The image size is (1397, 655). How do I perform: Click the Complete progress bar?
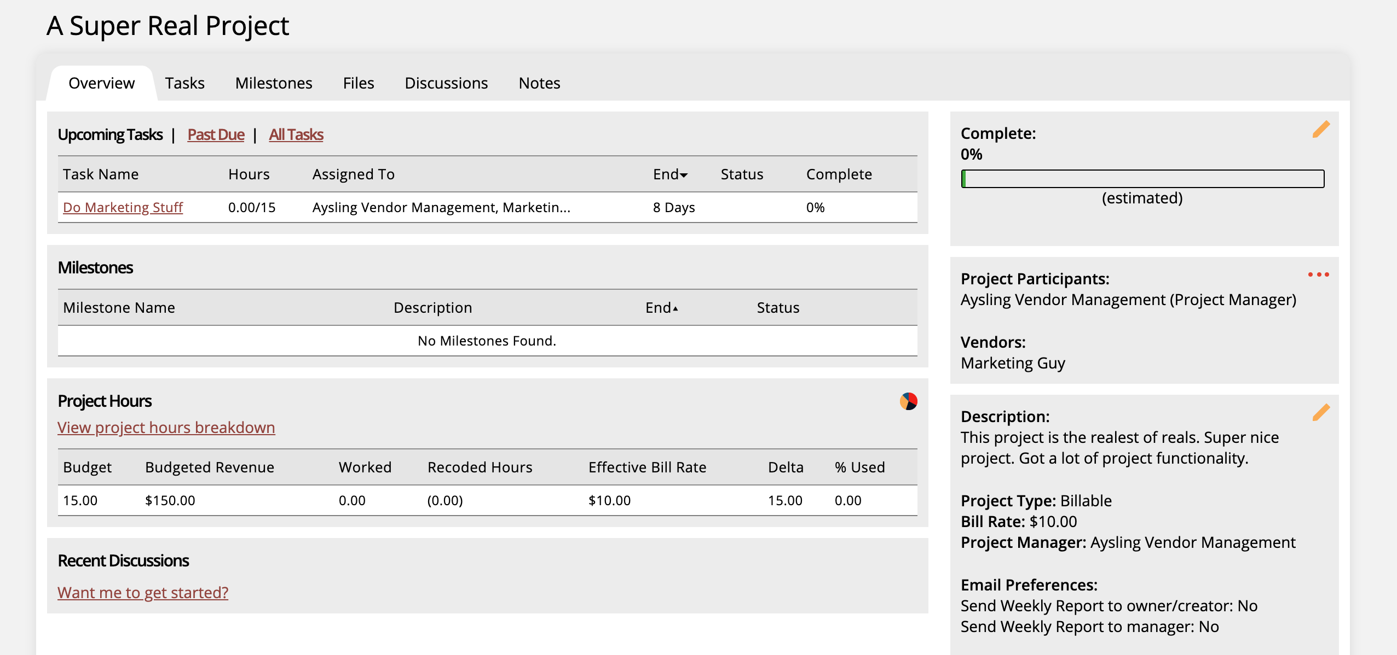coord(1142,179)
